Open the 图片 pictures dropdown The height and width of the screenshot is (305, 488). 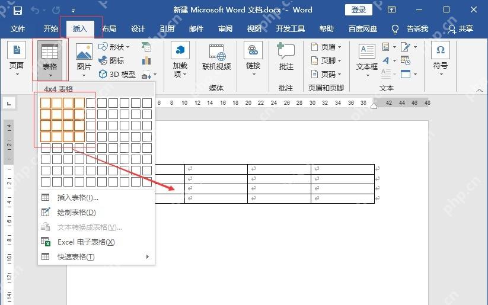(84, 60)
